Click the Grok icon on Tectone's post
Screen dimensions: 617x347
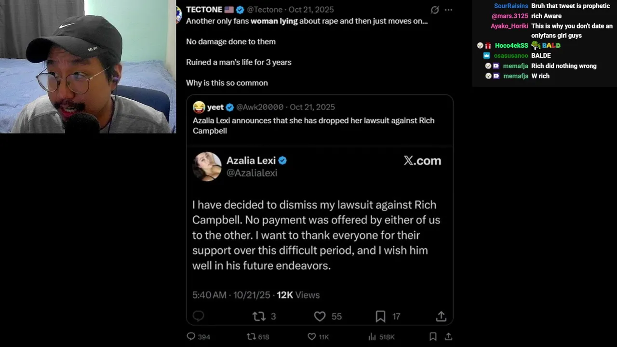tap(435, 10)
